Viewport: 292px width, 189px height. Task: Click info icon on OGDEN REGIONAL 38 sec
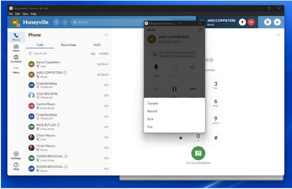[66, 167]
